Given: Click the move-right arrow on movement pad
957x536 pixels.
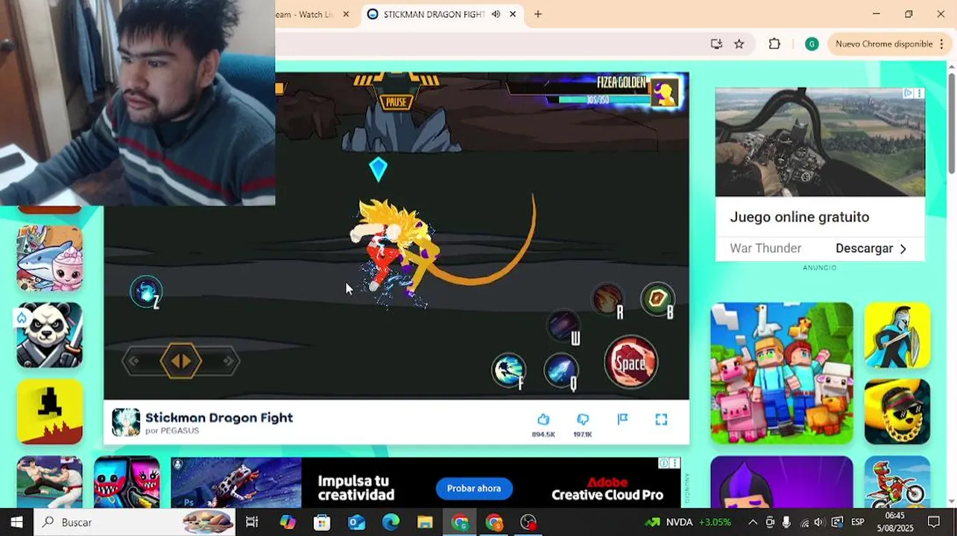Looking at the screenshot, I should pos(229,361).
